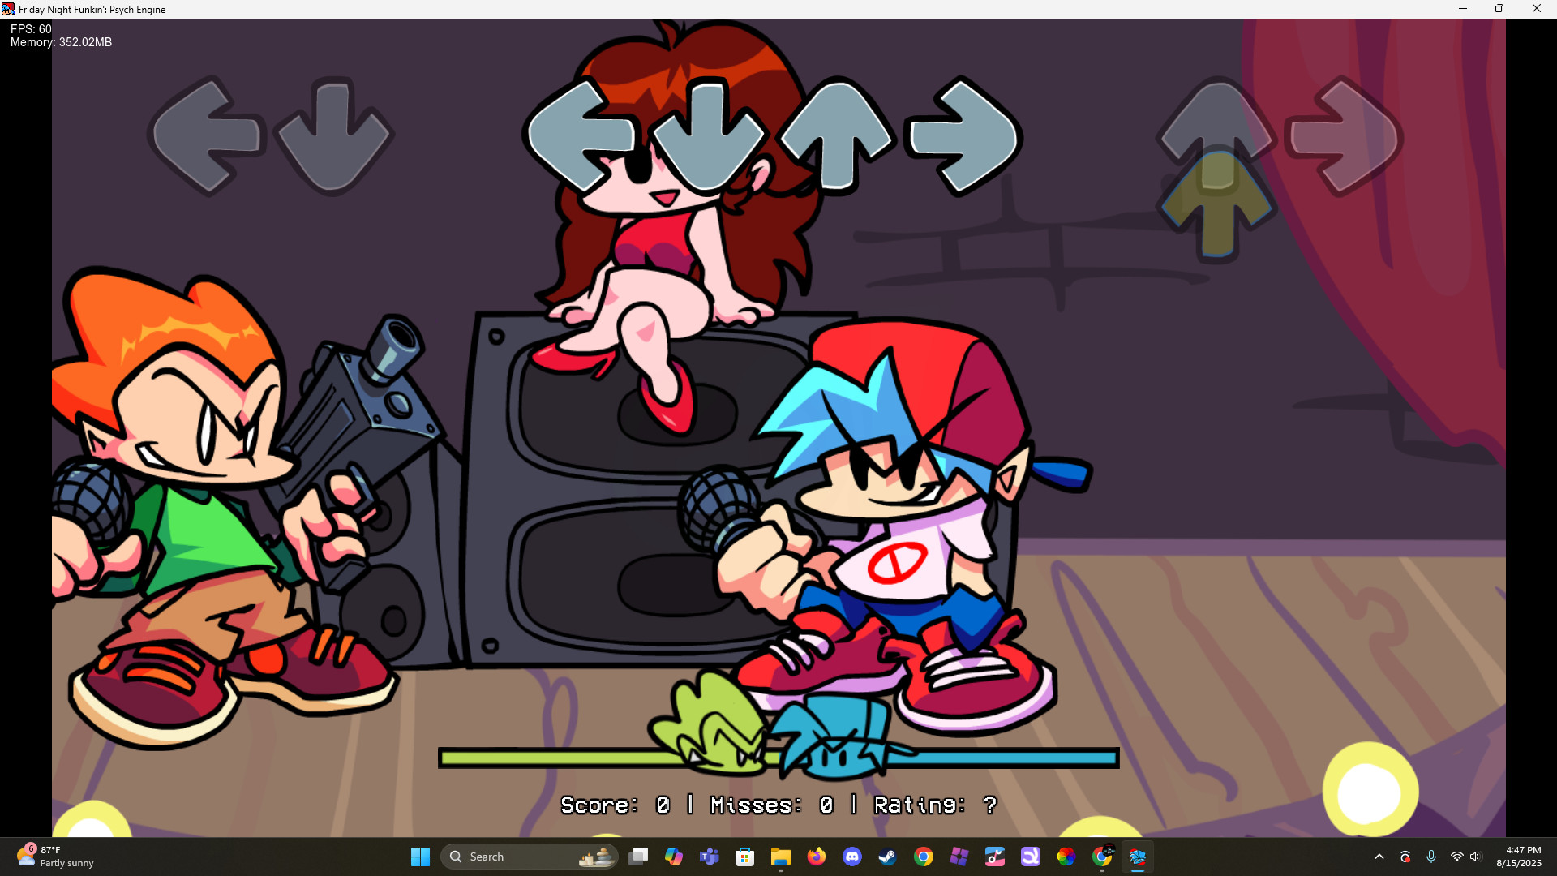The image size is (1557, 876).
Task: Open the first Google Chrome taskbar icon
Action: click(924, 857)
